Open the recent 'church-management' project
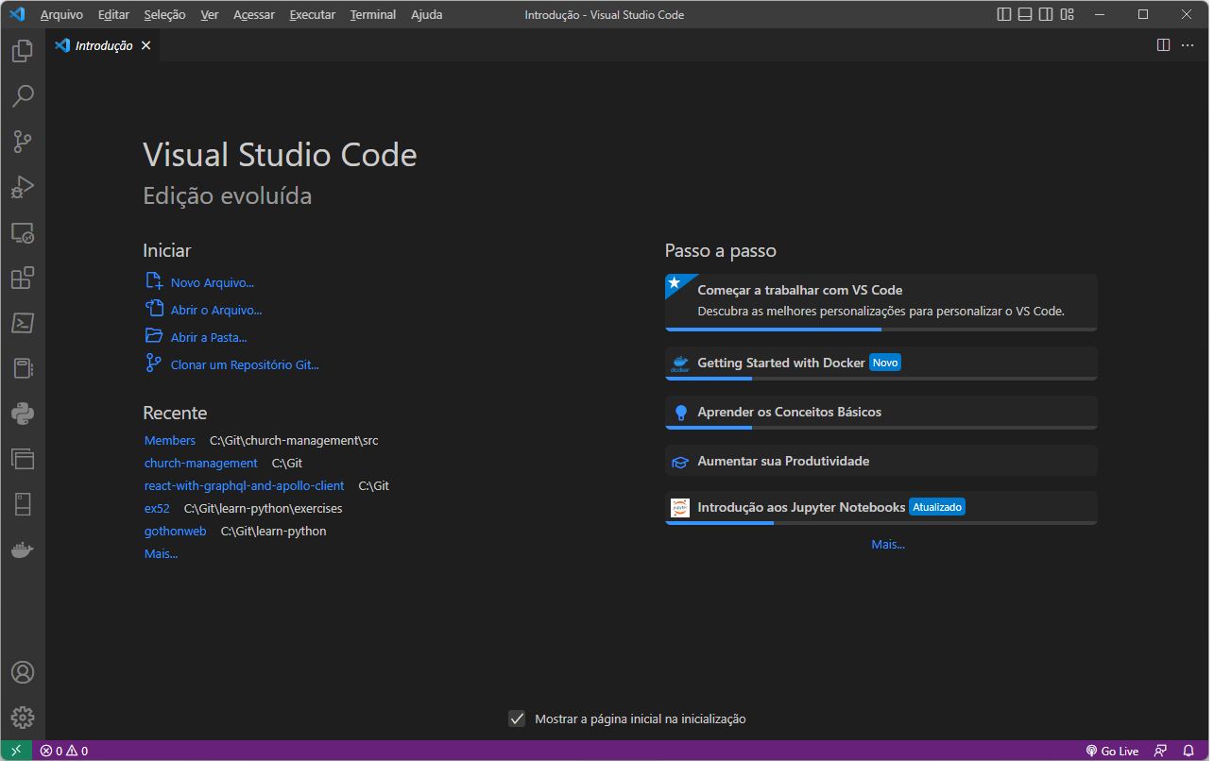The image size is (1214, 761). 201,463
